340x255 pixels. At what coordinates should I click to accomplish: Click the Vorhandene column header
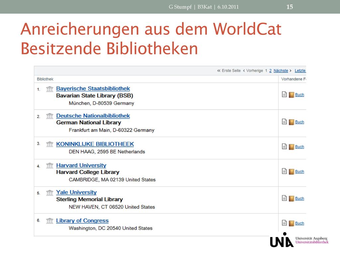pyautogui.click(x=294, y=79)
